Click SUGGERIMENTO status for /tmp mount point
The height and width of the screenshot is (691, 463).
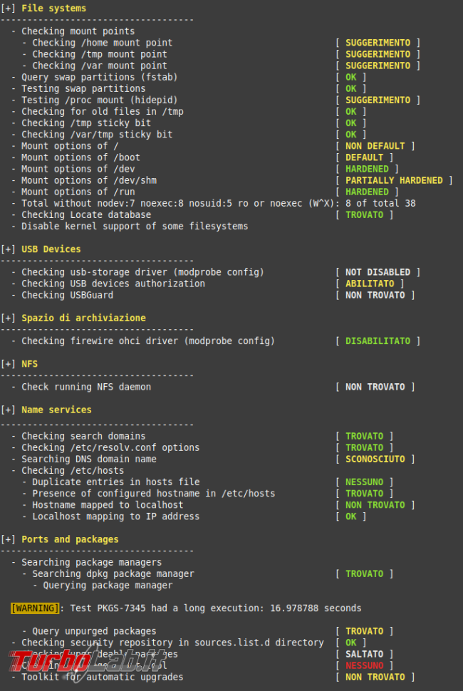tap(378, 54)
